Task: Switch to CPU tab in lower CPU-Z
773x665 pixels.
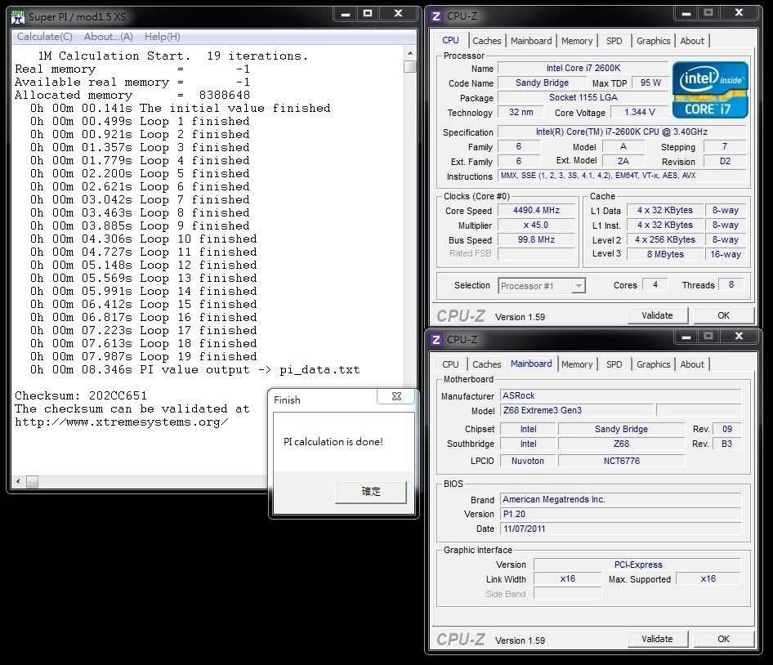Action: [450, 364]
